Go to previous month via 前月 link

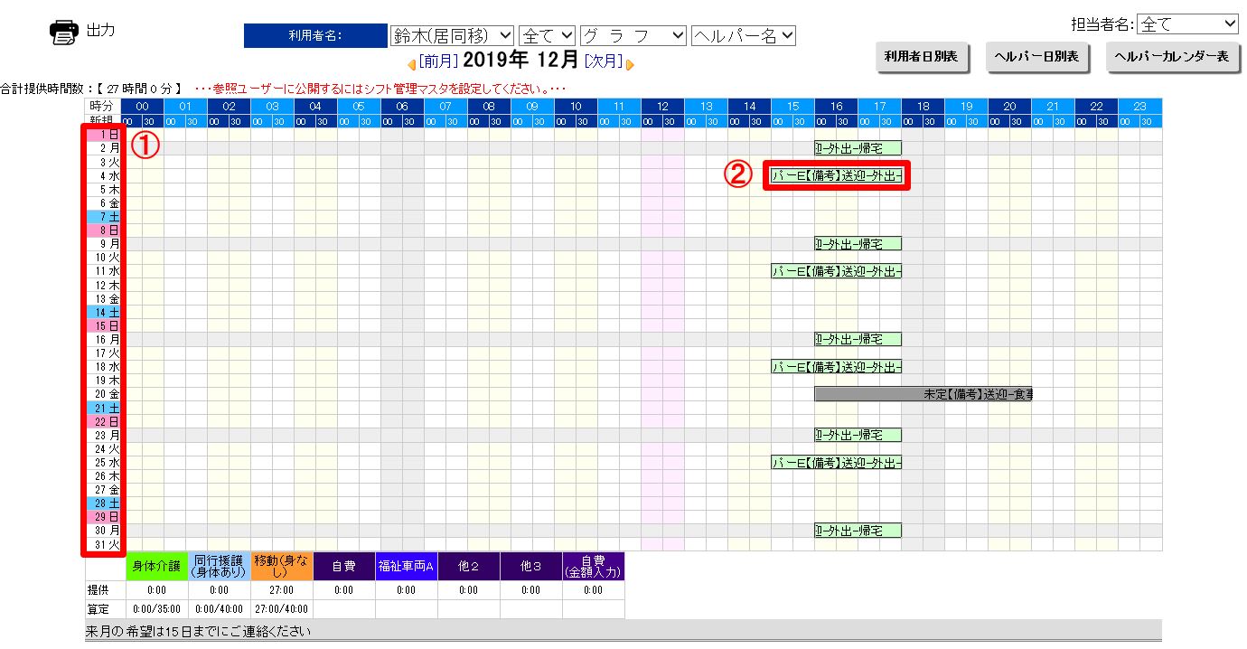[437, 61]
